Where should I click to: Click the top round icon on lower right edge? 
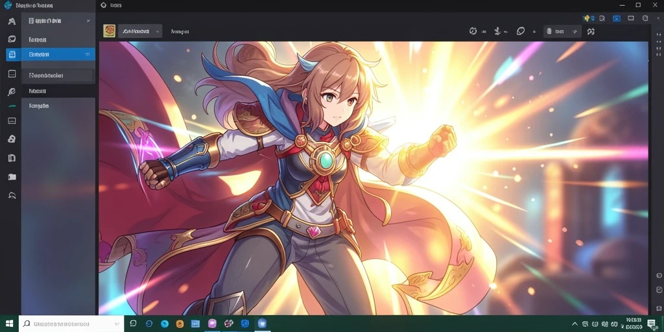pos(659,275)
